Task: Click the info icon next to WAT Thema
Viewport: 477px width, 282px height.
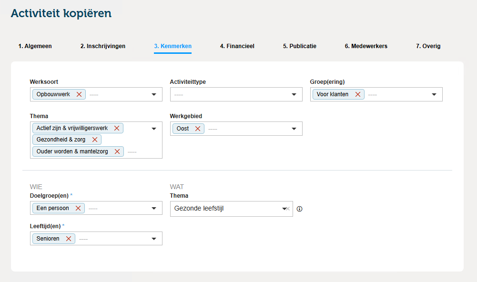Action: [x=300, y=209]
